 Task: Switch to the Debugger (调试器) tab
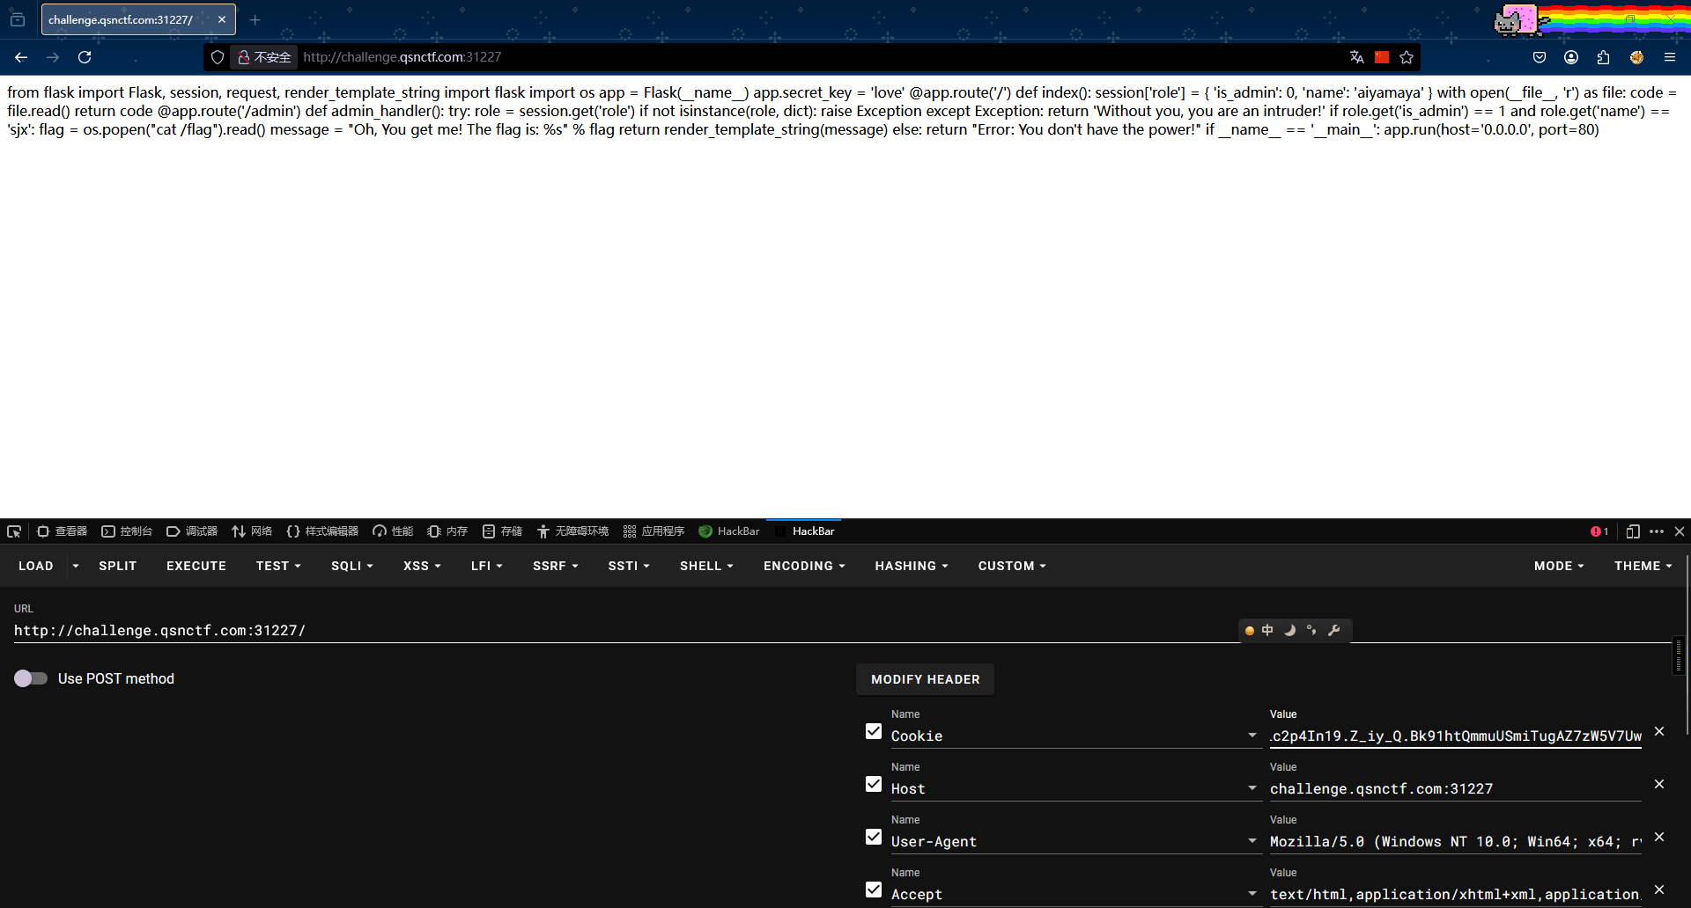[x=192, y=531]
